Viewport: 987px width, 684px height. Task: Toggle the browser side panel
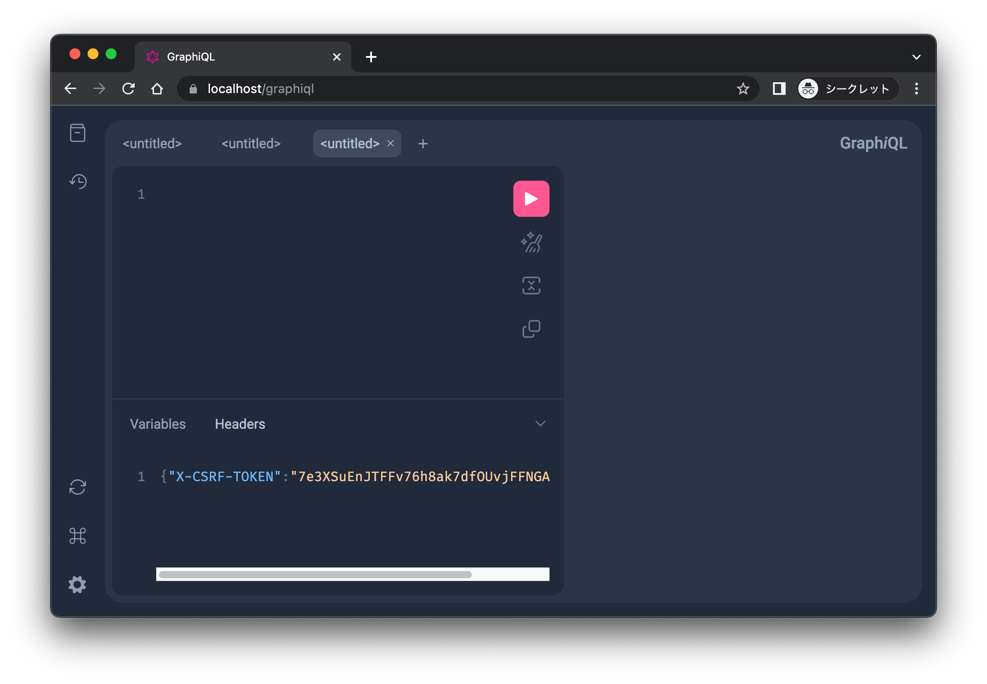[779, 89]
